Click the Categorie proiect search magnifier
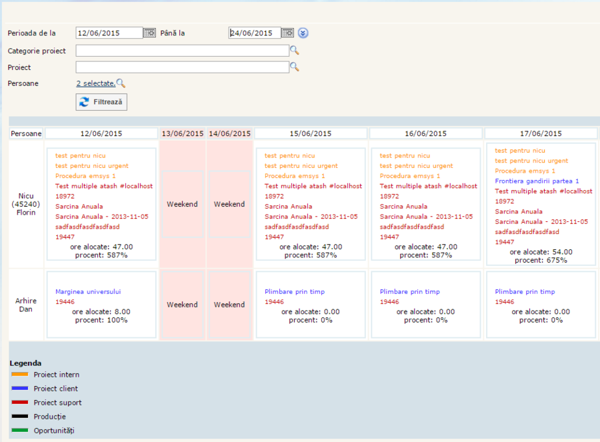Image resolution: width=600 pixels, height=442 pixels. coord(294,51)
